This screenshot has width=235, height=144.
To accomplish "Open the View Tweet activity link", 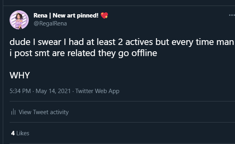I will click(40, 112).
